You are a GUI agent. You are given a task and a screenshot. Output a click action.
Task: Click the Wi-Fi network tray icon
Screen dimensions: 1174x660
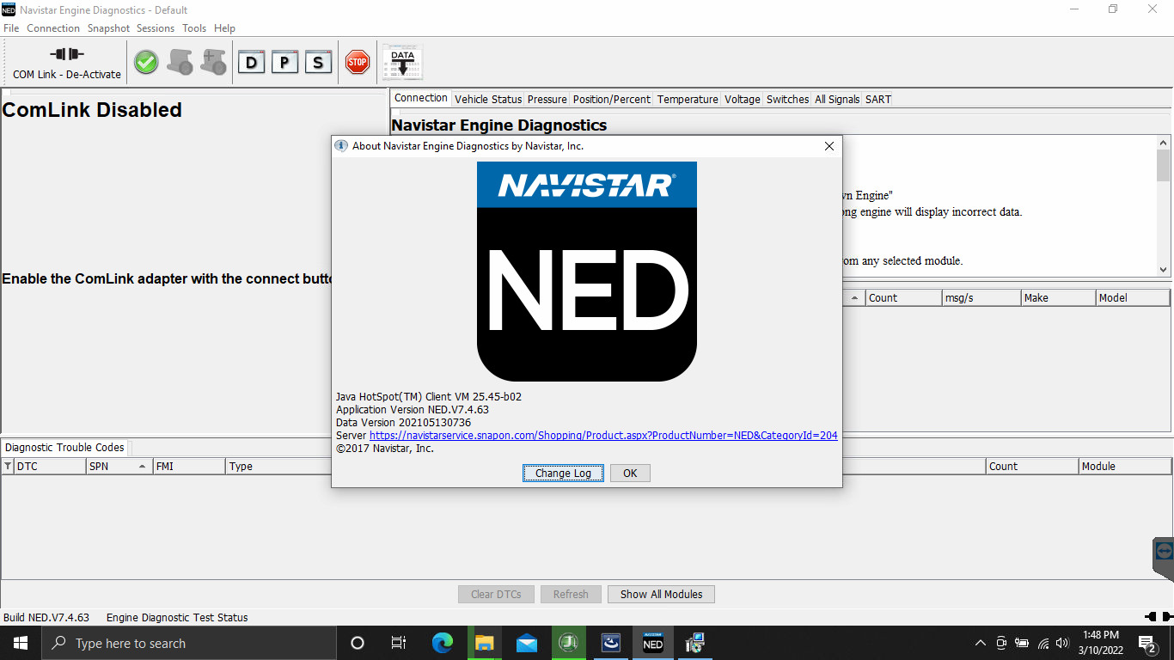(1043, 643)
